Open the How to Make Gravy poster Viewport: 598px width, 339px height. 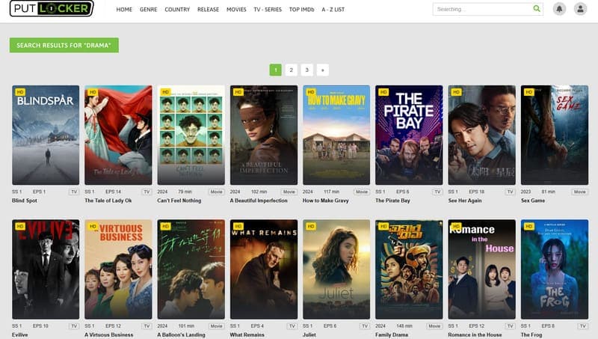pos(336,135)
